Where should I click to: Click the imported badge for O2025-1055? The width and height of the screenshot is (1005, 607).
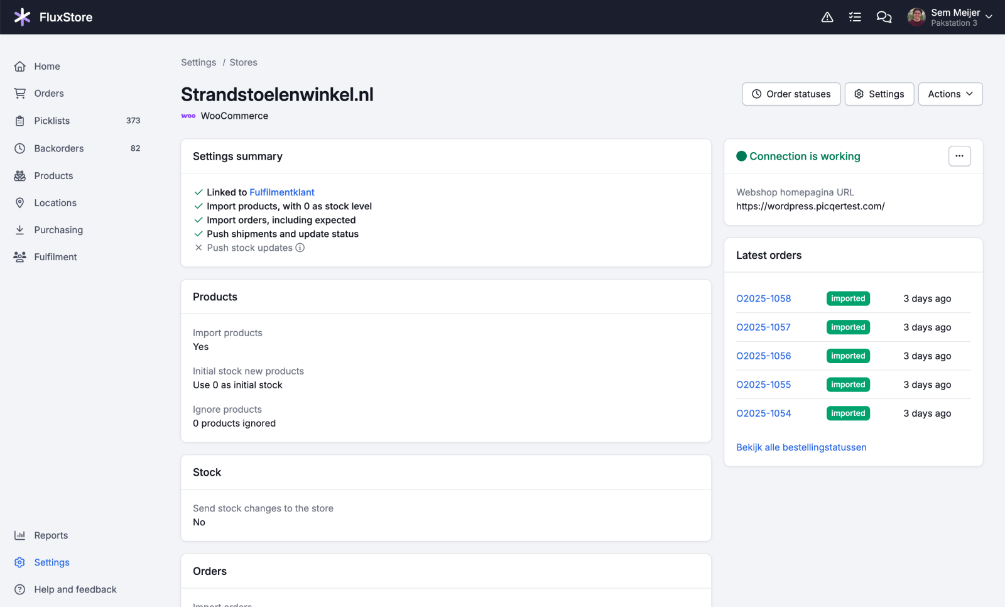[848, 385]
